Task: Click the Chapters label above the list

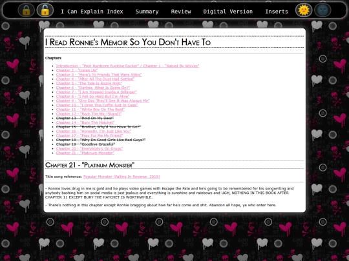Action: (53, 58)
